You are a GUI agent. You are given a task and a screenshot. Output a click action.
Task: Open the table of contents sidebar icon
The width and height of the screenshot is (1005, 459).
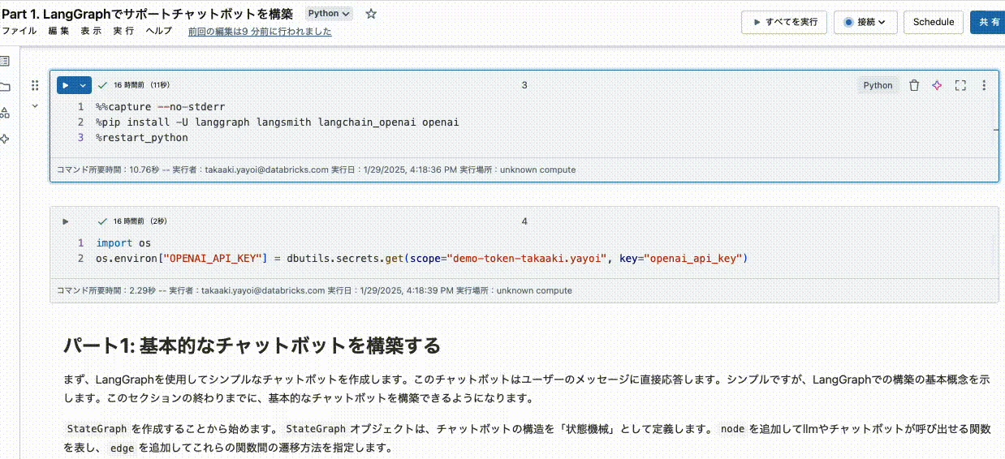point(5,61)
